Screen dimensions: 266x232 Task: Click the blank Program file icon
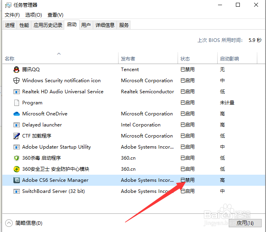[17, 103]
